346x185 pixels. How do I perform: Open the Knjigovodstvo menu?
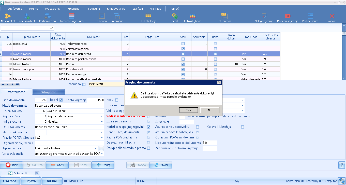[116, 9]
